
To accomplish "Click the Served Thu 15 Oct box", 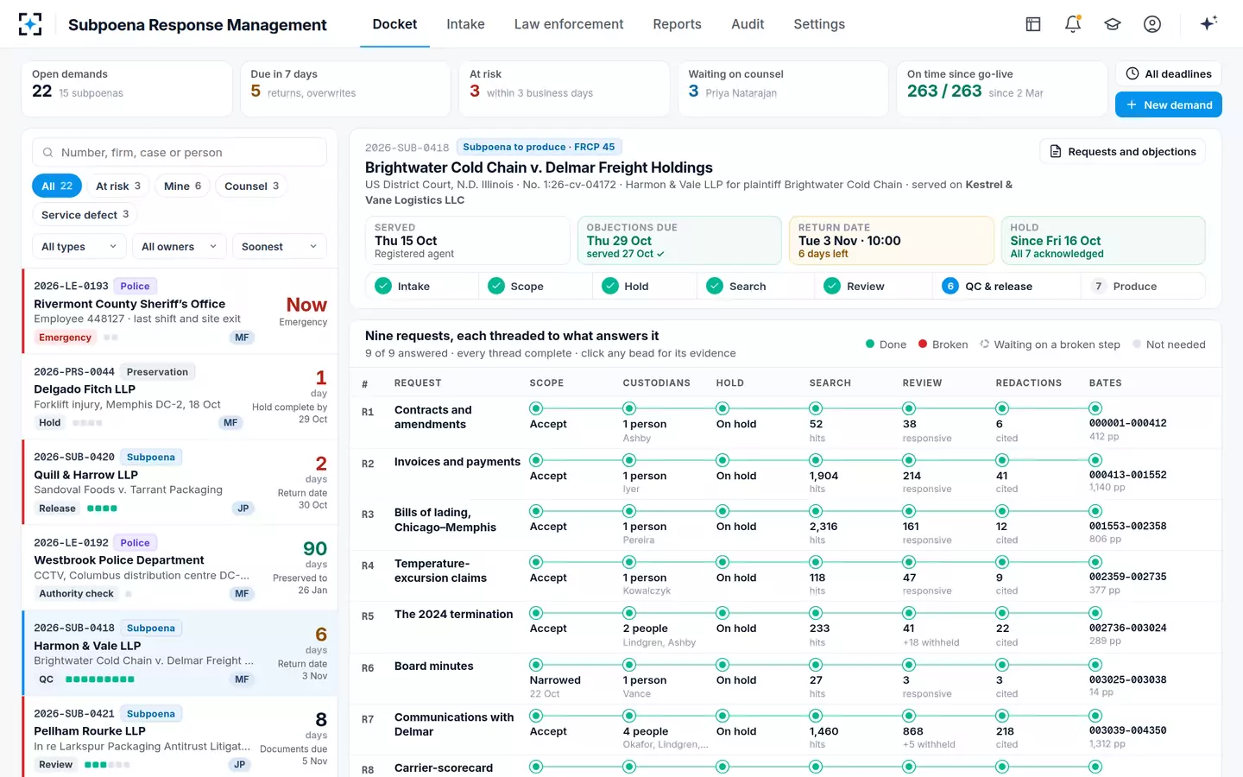I will click(x=467, y=240).
